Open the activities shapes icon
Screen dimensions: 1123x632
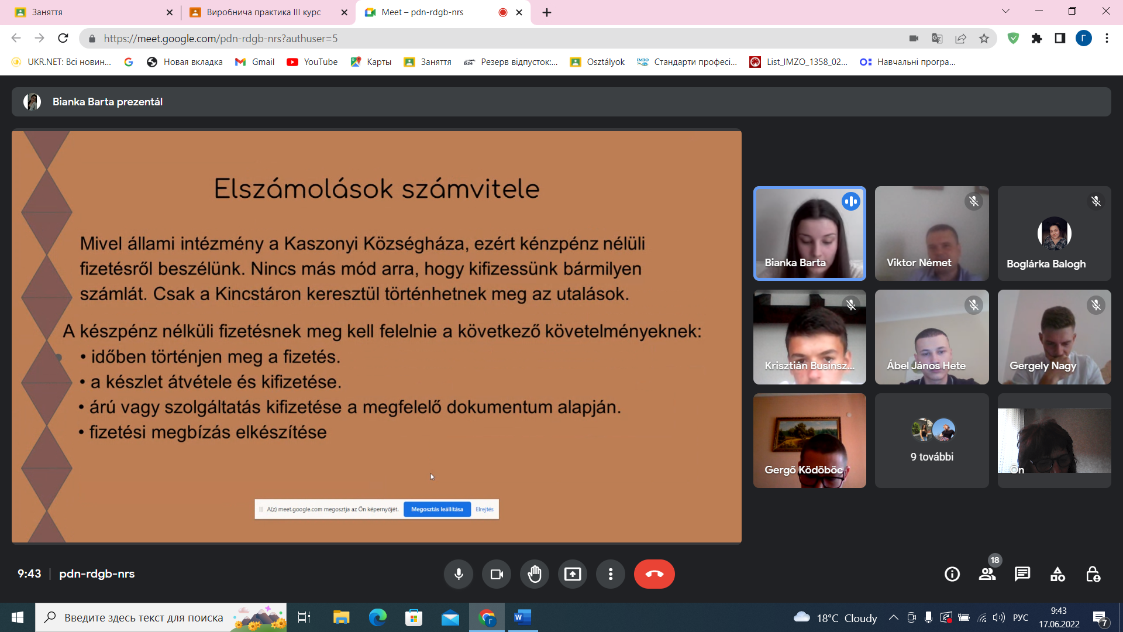coord(1057,574)
